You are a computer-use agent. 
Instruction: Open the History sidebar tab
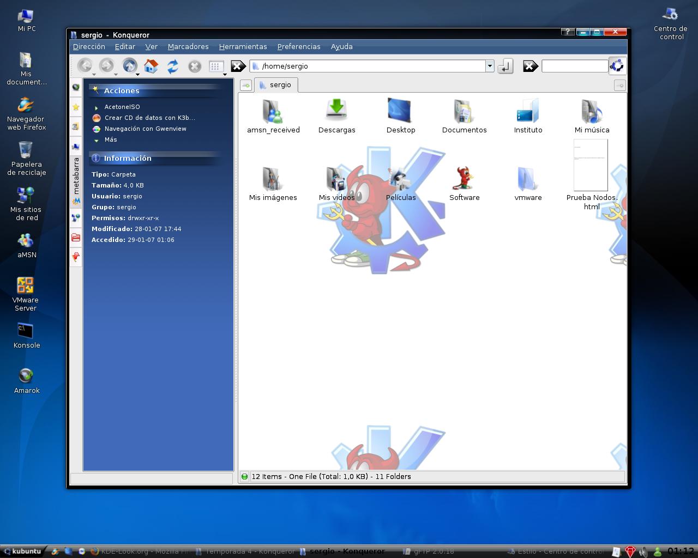click(x=76, y=126)
